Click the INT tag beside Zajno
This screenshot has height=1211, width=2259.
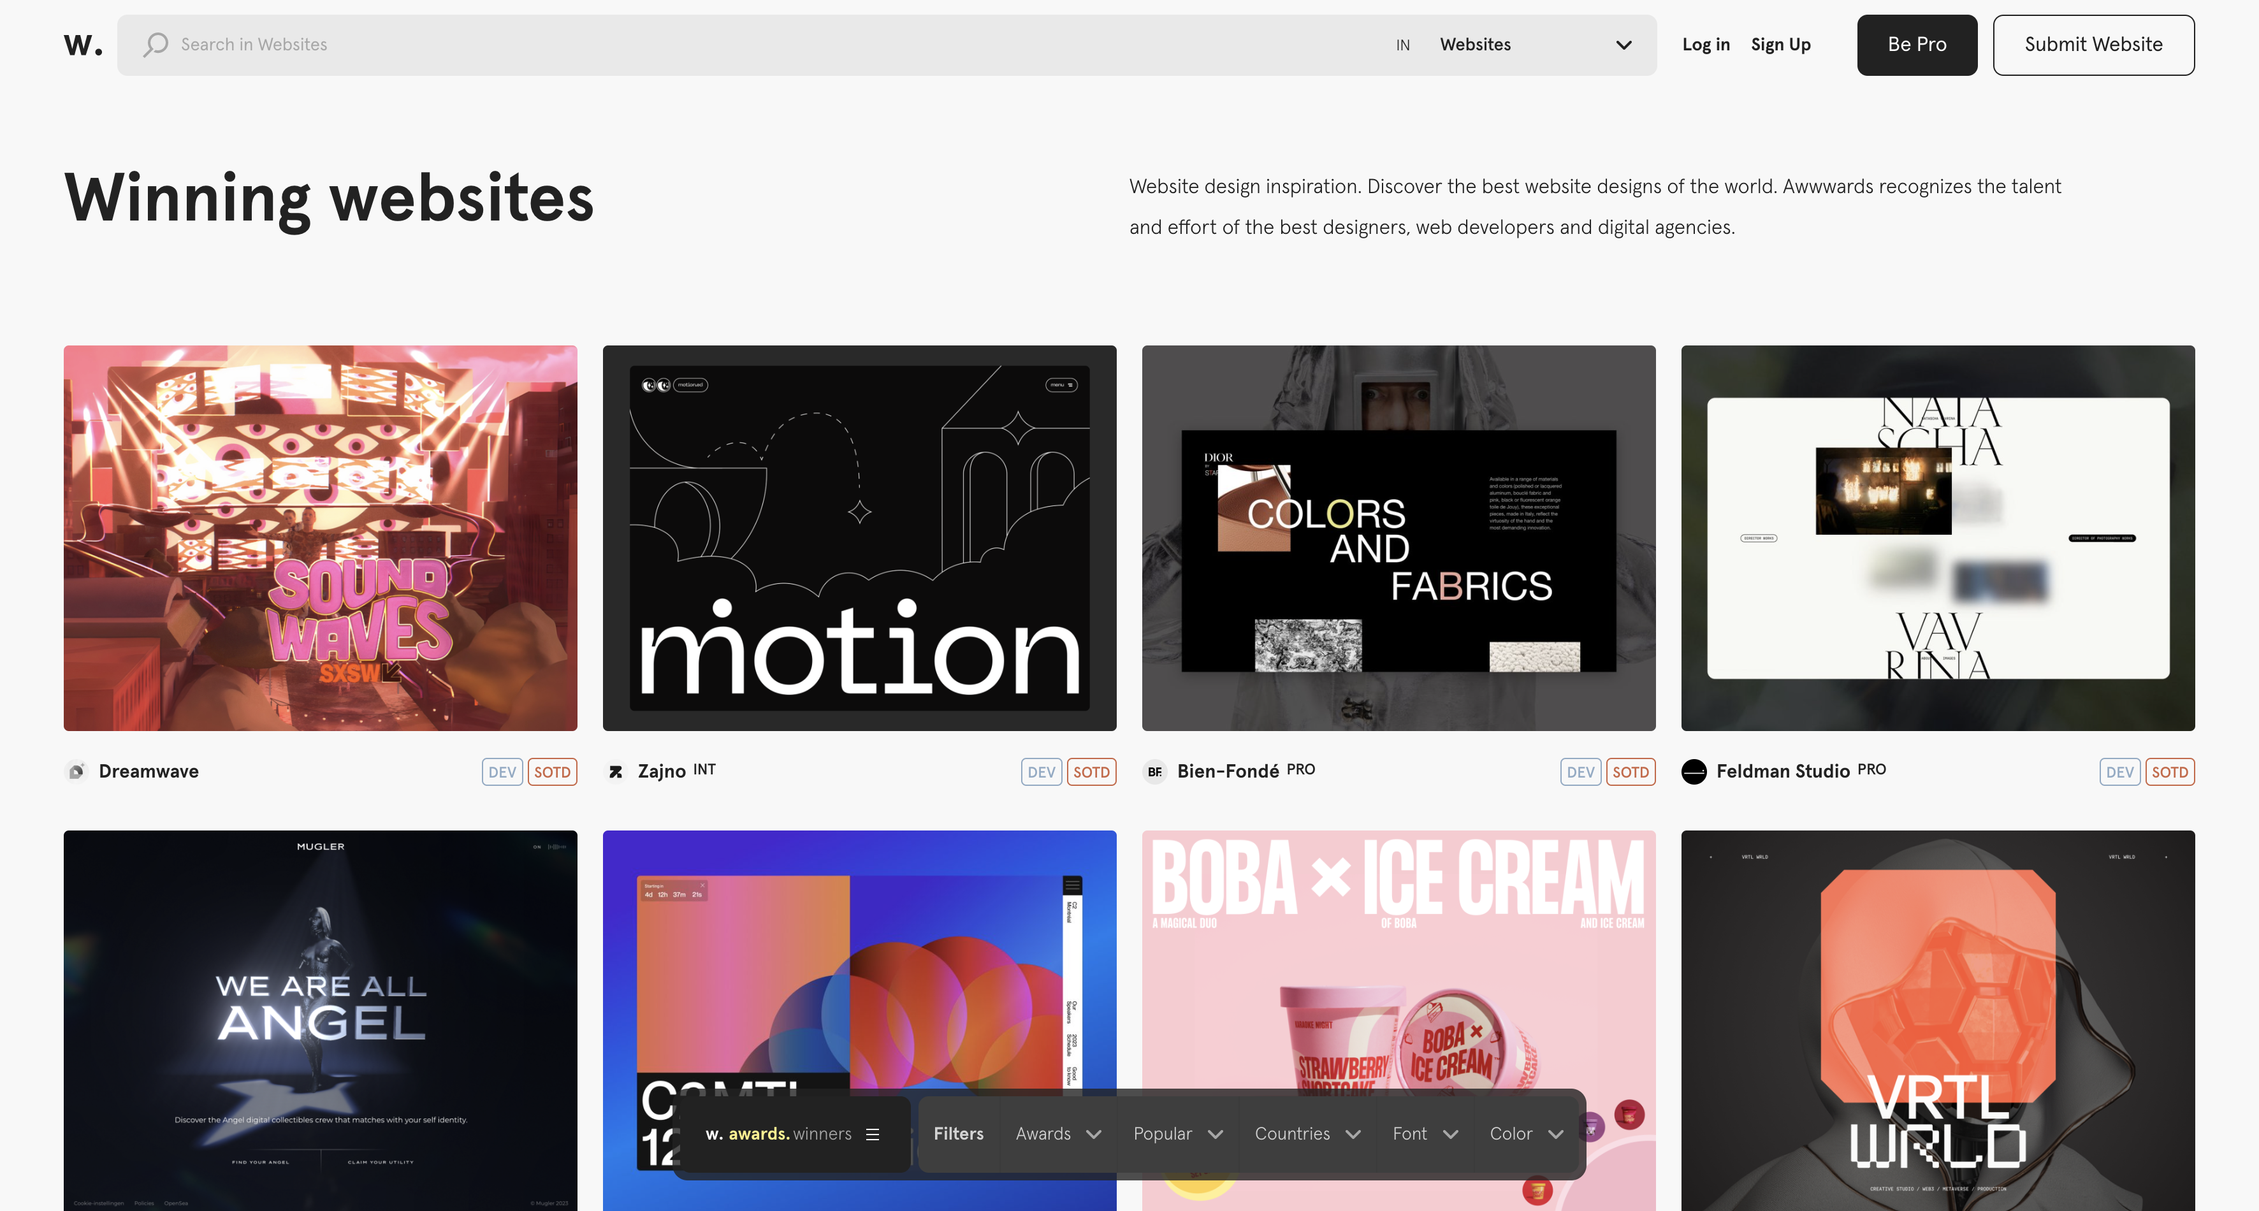[x=704, y=769]
